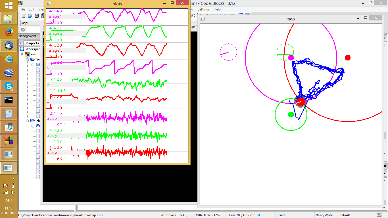
Task: Click Line 280, Column 10 status
Action: pyautogui.click(x=244, y=215)
